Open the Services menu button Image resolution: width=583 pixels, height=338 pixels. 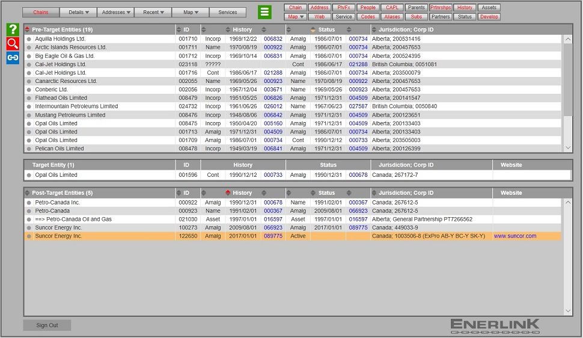click(228, 12)
